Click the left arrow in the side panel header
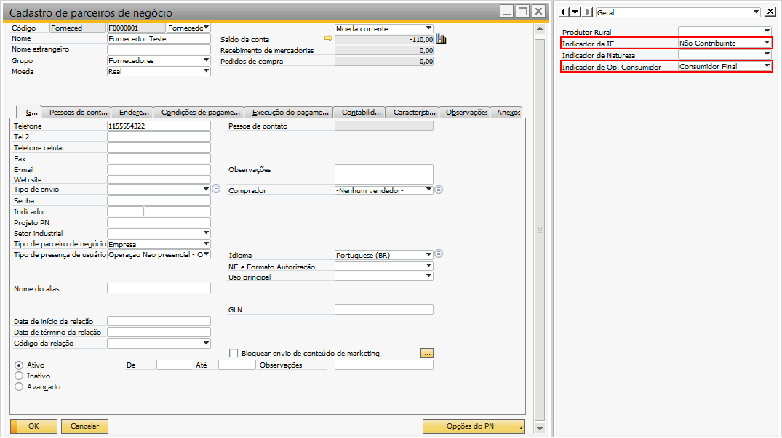 (564, 12)
